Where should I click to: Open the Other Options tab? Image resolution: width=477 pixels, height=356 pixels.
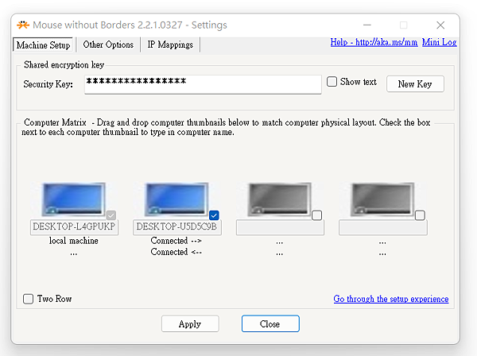pyautogui.click(x=108, y=44)
